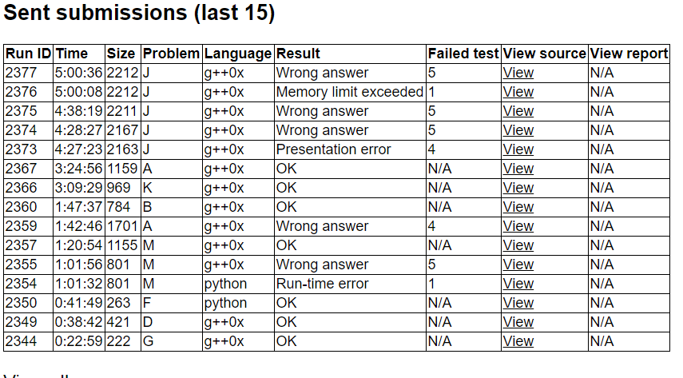The image size is (683, 378).
Task: Click the Presentation error result cell
Action: (333, 149)
